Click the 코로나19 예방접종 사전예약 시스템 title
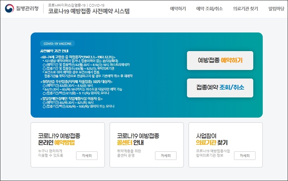 (x=89, y=11)
